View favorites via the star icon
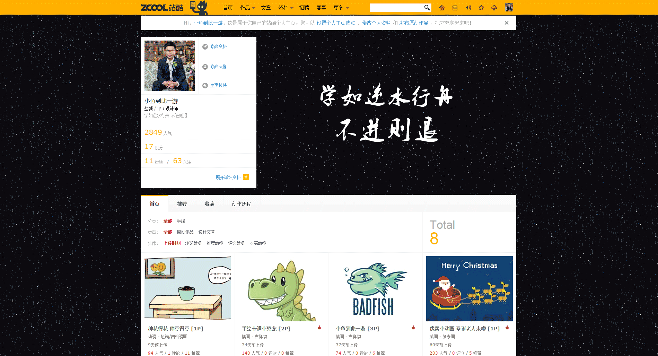 pos(481,7)
